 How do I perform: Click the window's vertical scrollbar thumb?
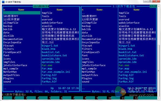pyautogui.click(x=159, y=71)
